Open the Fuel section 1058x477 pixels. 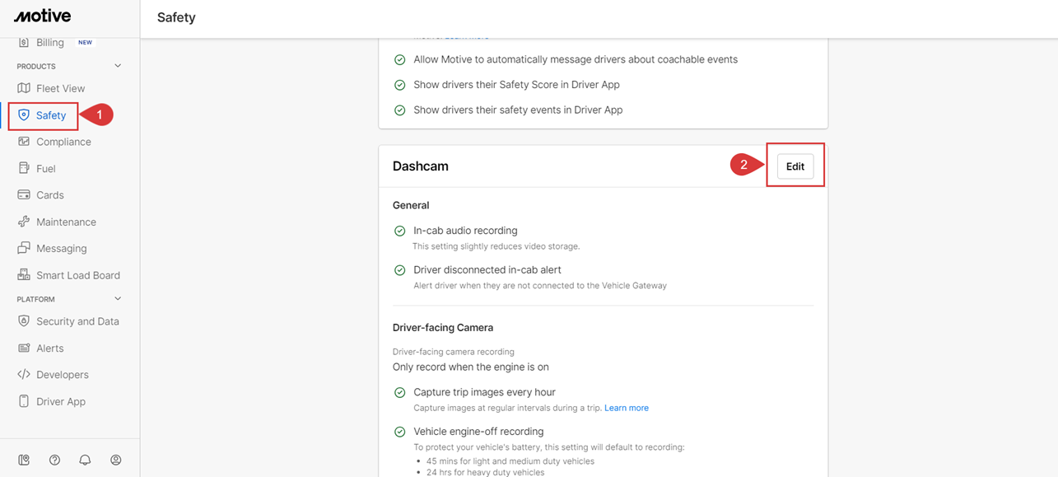(49, 167)
